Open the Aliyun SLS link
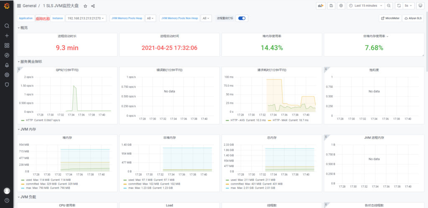This screenshot has height=208, width=428. pyautogui.click(x=413, y=18)
